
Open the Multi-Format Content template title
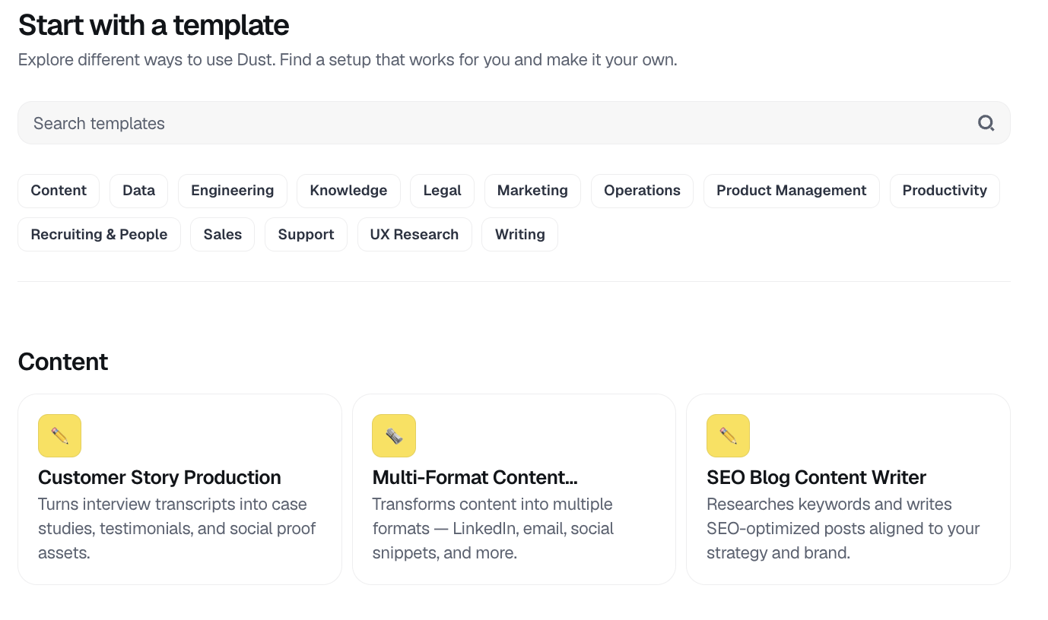coord(475,477)
